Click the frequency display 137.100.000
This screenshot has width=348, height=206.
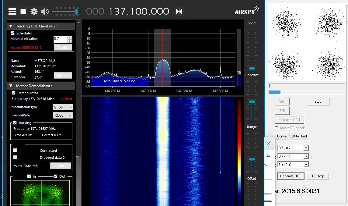[128, 11]
